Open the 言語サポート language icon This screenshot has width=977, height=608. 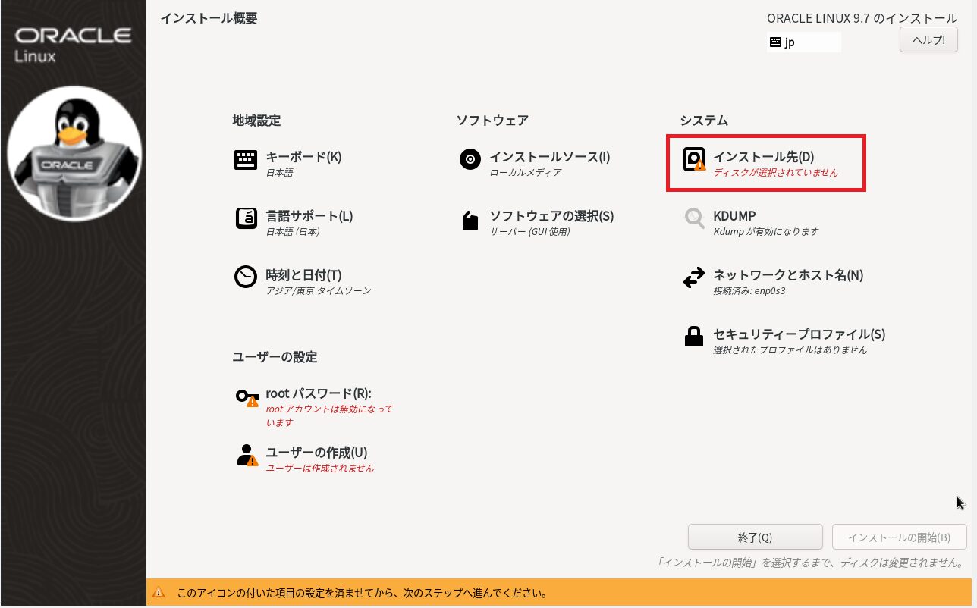[246, 218]
